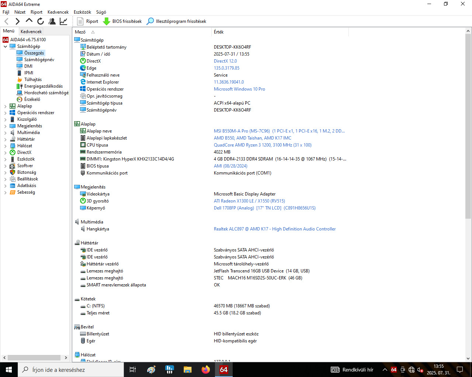This screenshot has width=472, height=377.
Task: Select Sebesség benchmark in the tree
Action: [x=26, y=192]
